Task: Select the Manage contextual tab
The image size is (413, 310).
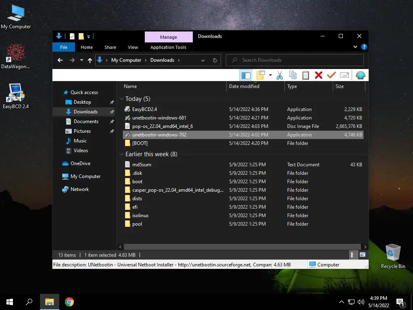Action: [x=169, y=37]
